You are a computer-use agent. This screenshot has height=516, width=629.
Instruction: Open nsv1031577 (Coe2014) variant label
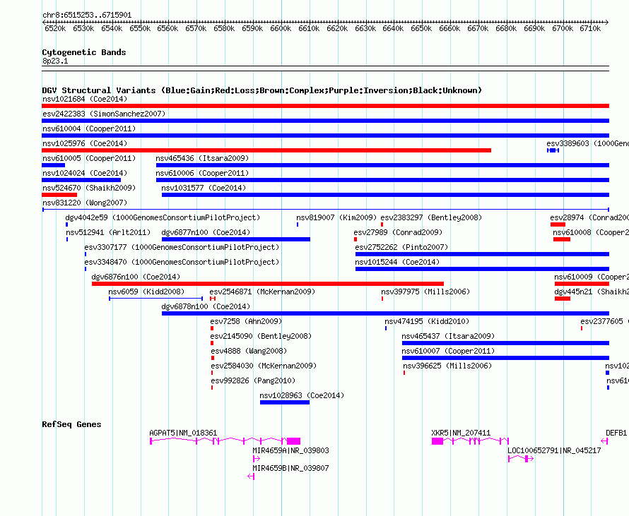coord(204,188)
